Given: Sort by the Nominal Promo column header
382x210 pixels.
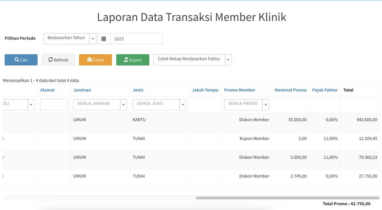Looking at the screenshot, I should coord(290,90).
